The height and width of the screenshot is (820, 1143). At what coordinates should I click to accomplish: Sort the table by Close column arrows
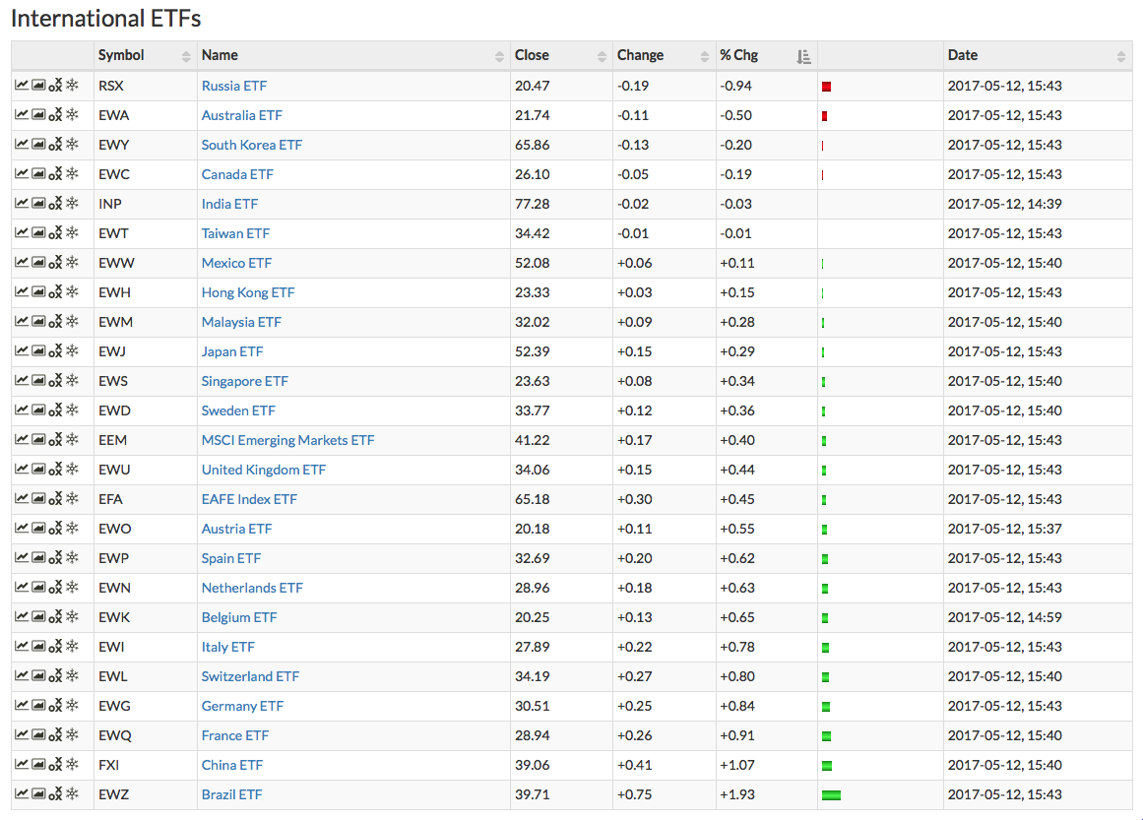click(x=602, y=56)
